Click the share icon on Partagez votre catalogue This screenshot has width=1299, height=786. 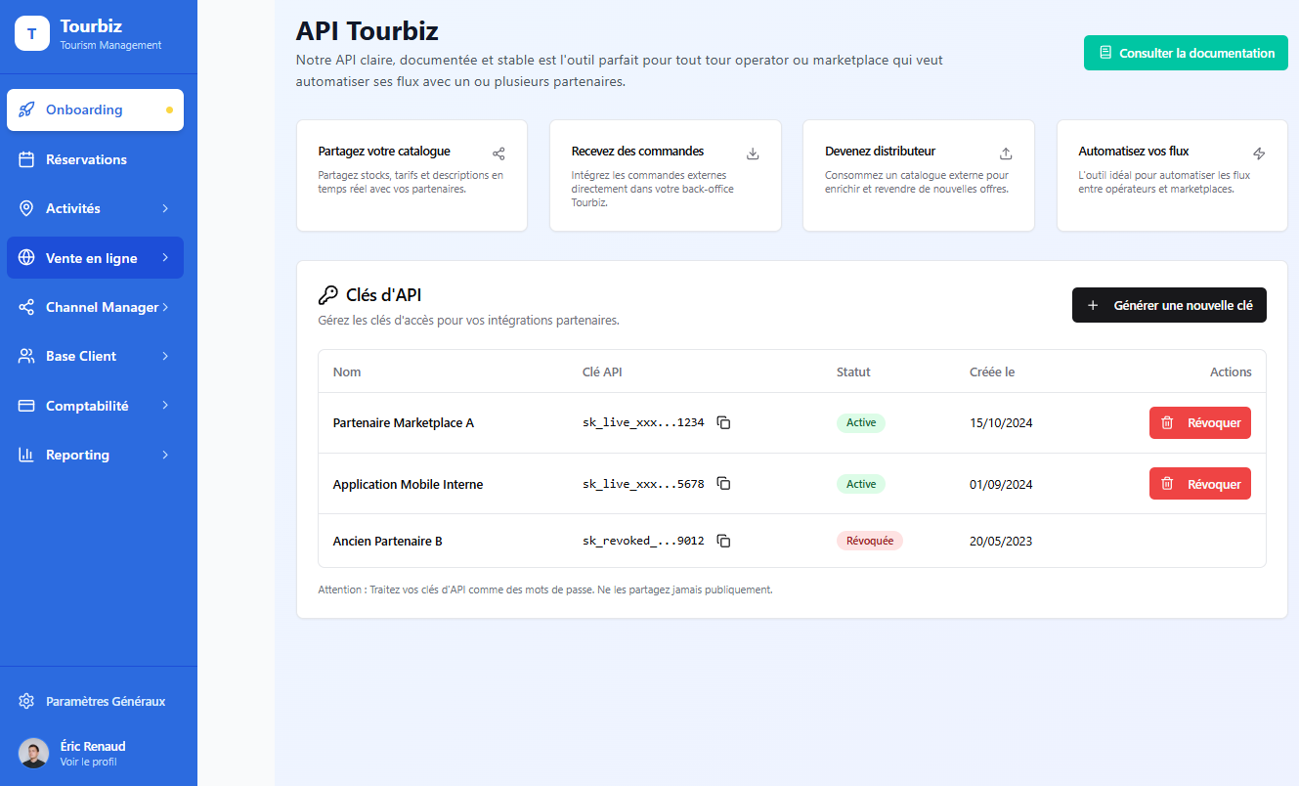point(498,153)
